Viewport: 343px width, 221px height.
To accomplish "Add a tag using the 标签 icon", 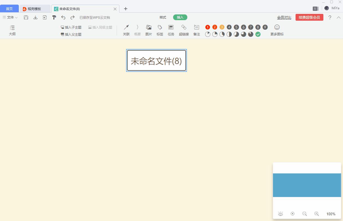I will [160, 29].
